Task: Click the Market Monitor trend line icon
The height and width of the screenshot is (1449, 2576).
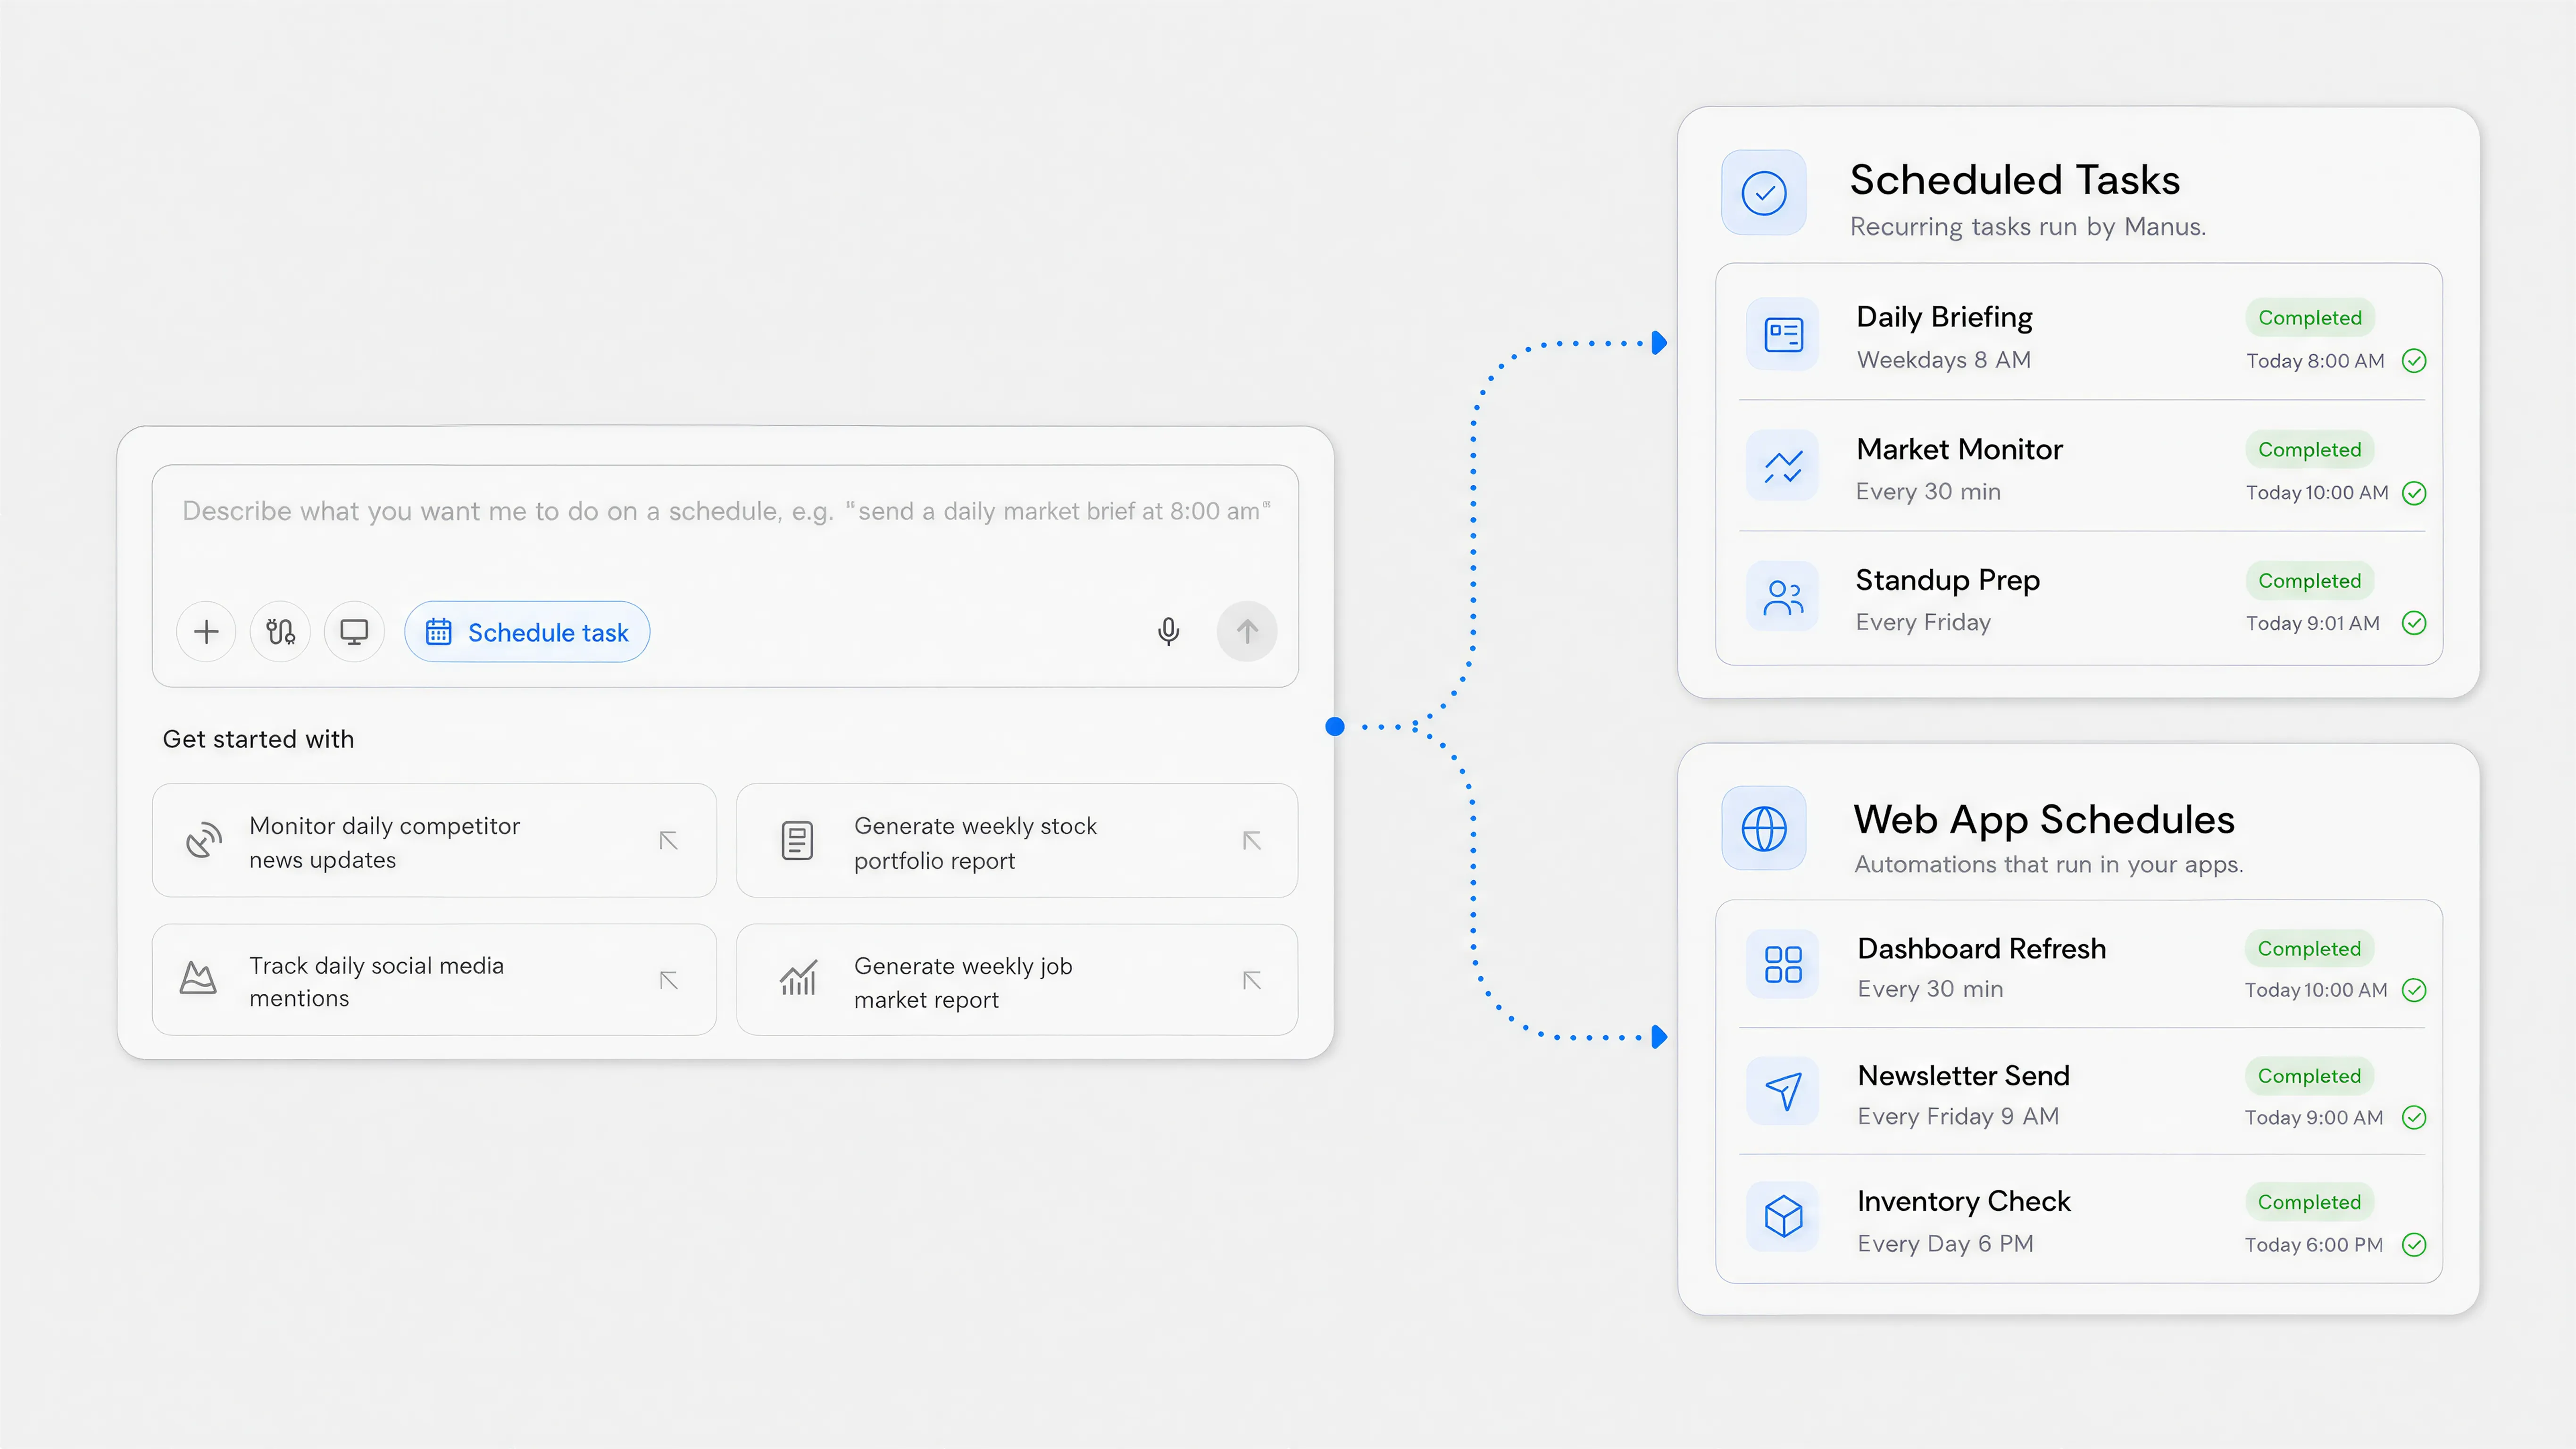Action: 1783,466
